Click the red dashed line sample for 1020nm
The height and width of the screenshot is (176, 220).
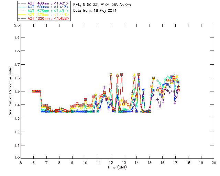(22, 18)
